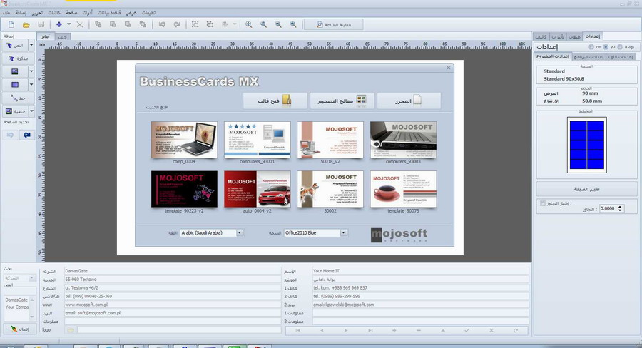The width and height of the screenshot is (642, 348).
Task: Click the cancel X in database navigator
Action: pos(491,330)
